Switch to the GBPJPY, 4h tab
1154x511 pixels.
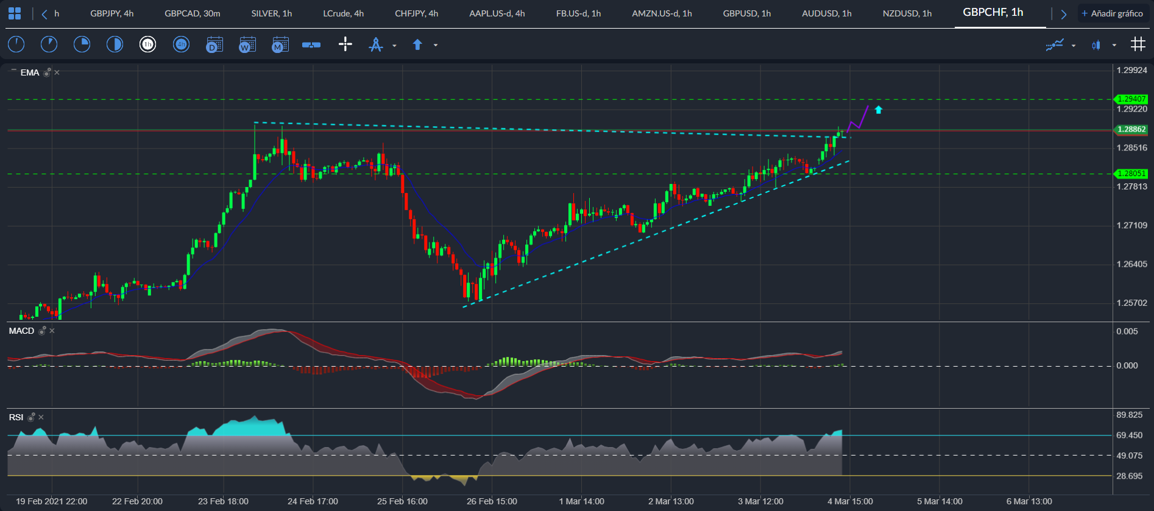tap(112, 13)
